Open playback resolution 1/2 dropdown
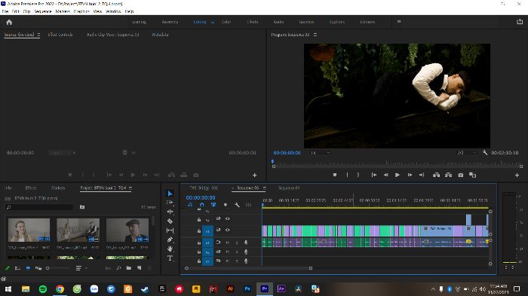Screen dimensions: 528x296 click(x=466, y=153)
